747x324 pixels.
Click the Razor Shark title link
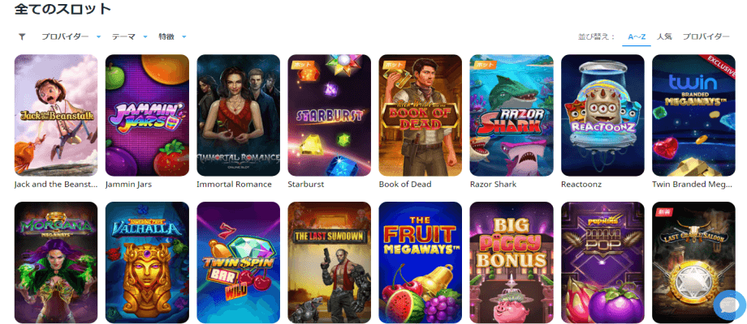click(493, 185)
